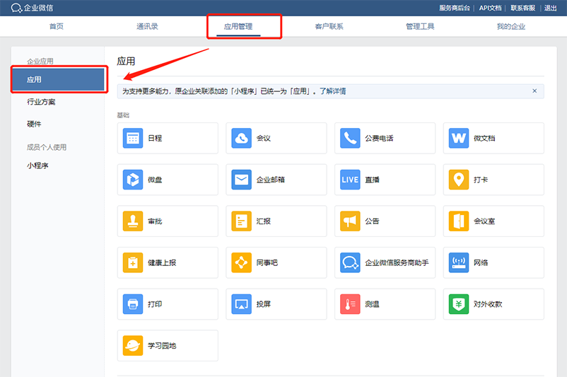Click the 日程 card label
The height and width of the screenshot is (377, 567).
(x=155, y=138)
